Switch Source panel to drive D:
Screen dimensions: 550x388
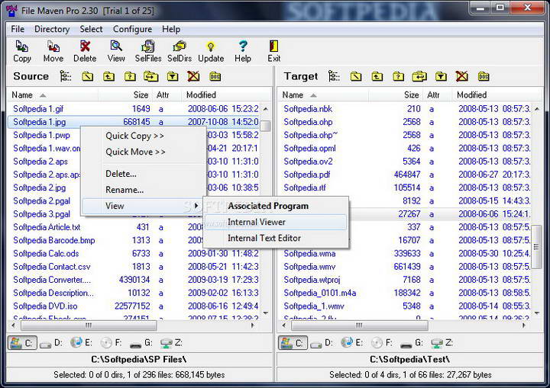click(51, 343)
